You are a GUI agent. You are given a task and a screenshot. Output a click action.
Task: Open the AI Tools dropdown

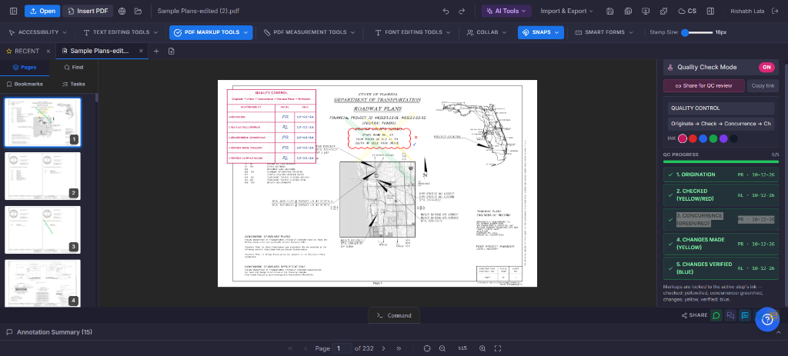pyautogui.click(x=506, y=11)
